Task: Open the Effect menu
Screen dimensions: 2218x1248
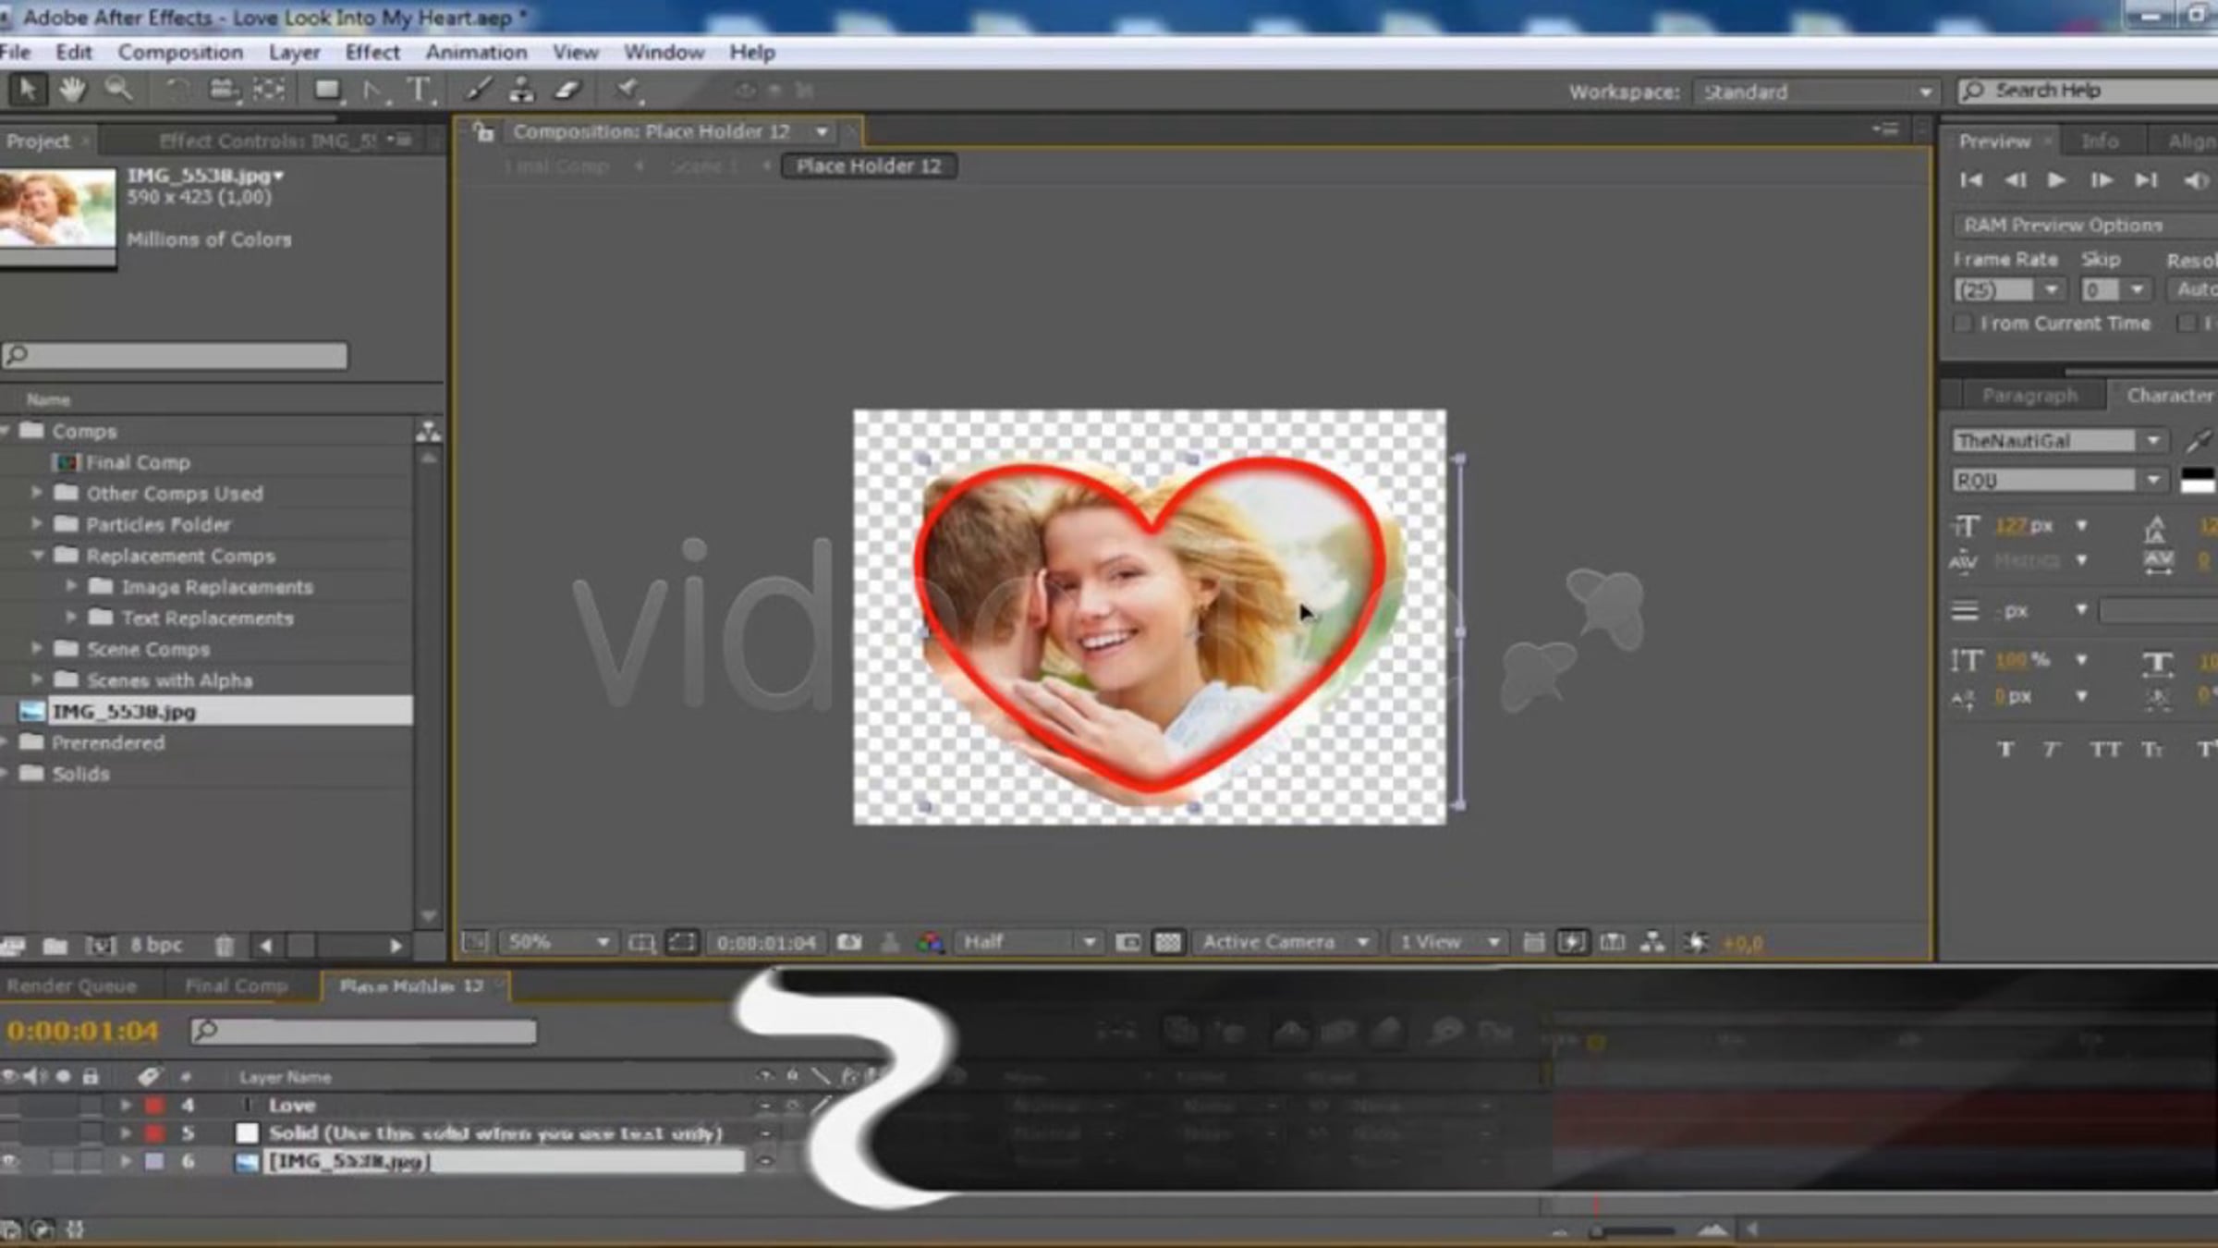Action: coord(372,53)
